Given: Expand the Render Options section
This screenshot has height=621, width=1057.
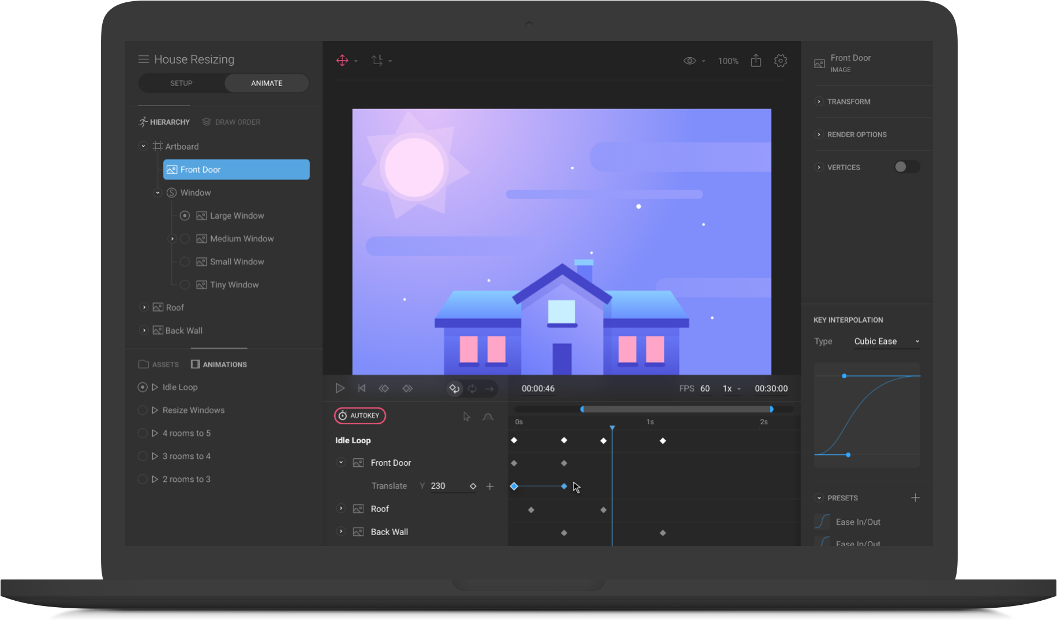Looking at the screenshot, I should point(819,134).
